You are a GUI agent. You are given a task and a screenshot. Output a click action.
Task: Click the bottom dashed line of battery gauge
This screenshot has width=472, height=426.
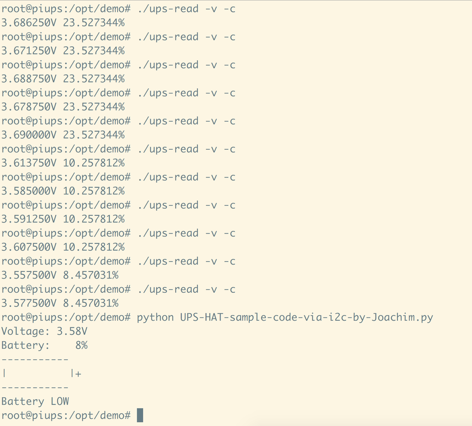coord(35,388)
